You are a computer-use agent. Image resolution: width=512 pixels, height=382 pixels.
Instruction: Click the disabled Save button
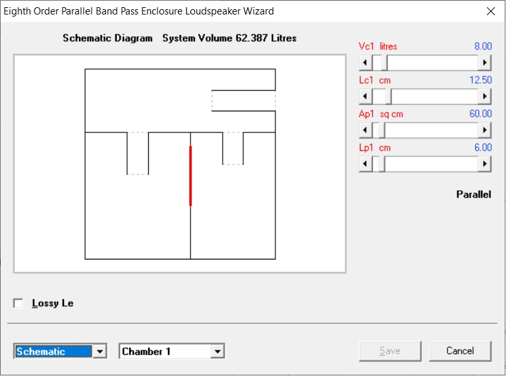(x=390, y=351)
